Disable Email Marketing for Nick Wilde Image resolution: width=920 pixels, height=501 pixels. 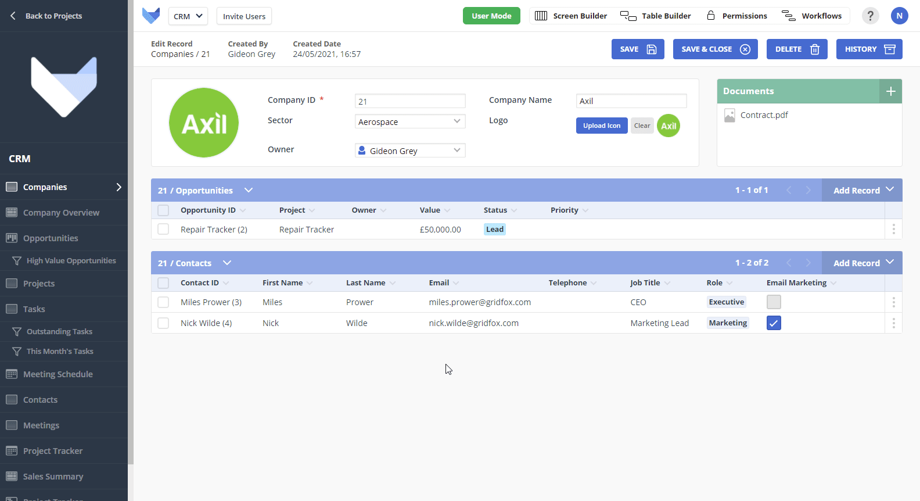pyautogui.click(x=774, y=323)
